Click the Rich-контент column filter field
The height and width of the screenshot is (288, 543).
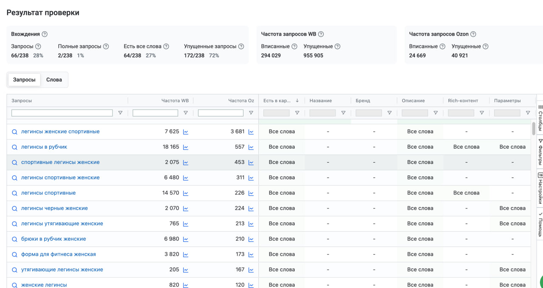tap(461, 113)
